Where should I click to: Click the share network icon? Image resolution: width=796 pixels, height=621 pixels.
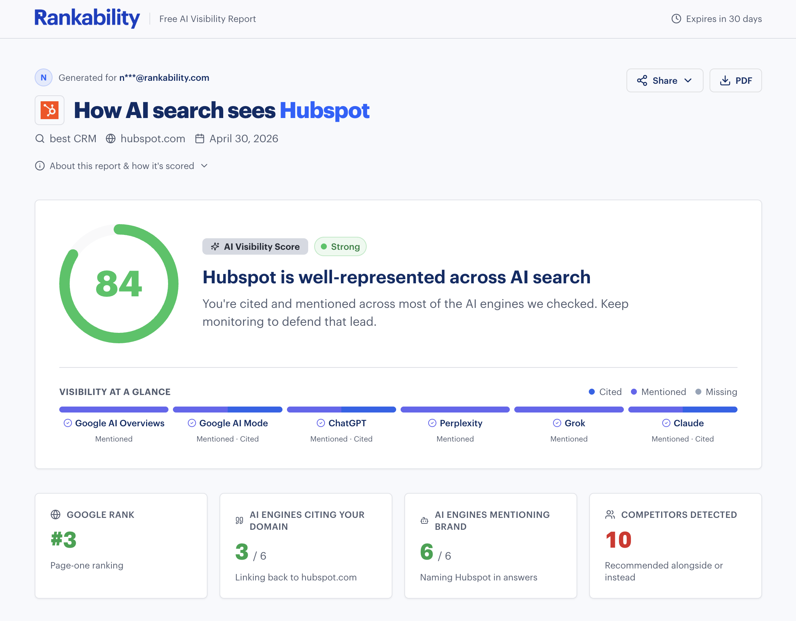[642, 80]
